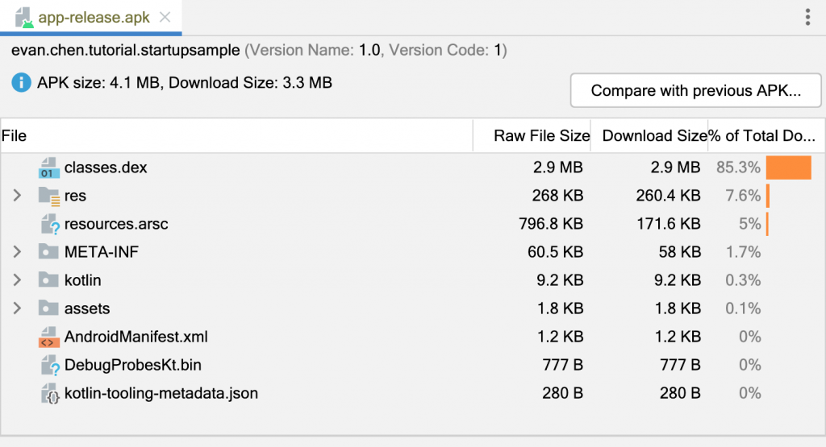Expand the res folder

pyautogui.click(x=17, y=196)
